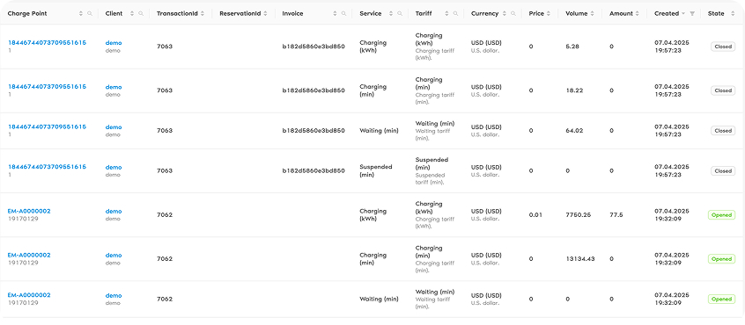Image resolution: width=745 pixels, height=325 pixels.
Task: Click search icon in Service column header
Action: pyautogui.click(x=400, y=14)
